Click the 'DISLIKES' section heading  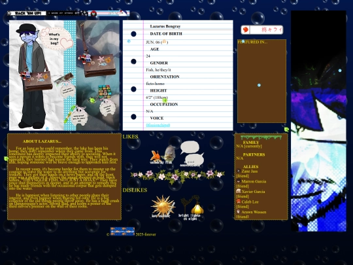pos(135,190)
